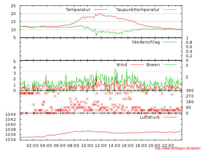Click the Wind legend label

click(122, 64)
